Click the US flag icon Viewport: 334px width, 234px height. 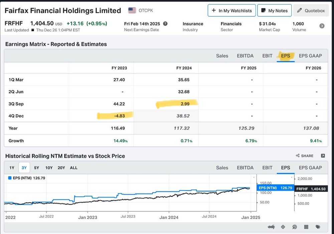tap(132, 10)
